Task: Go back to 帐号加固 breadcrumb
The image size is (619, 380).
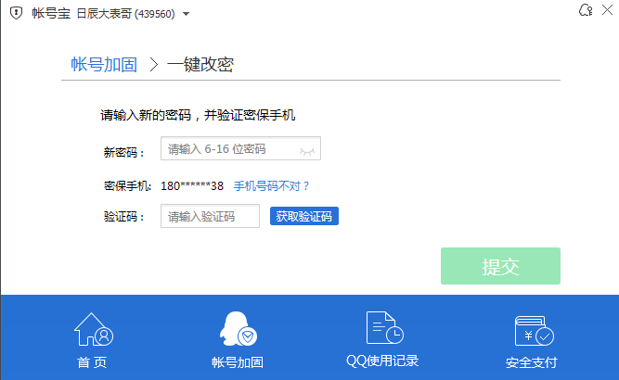Action: (x=104, y=65)
